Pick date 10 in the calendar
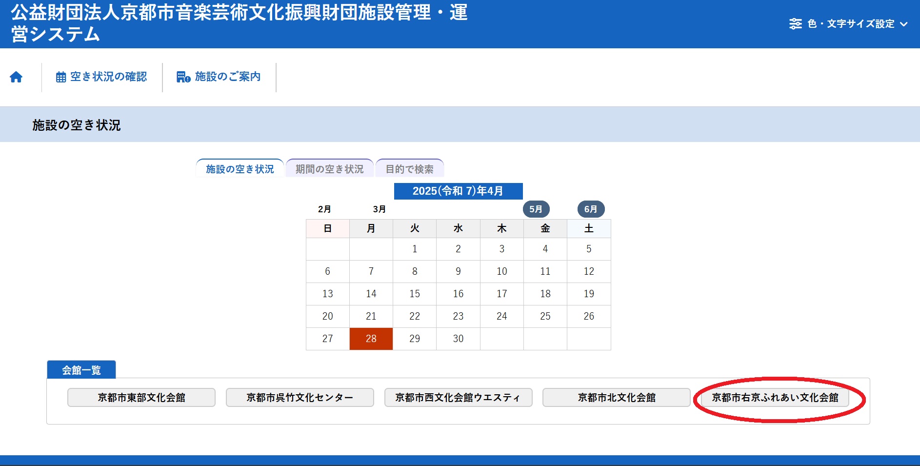Image resolution: width=920 pixels, height=466 pixels. tap(502, 271)
